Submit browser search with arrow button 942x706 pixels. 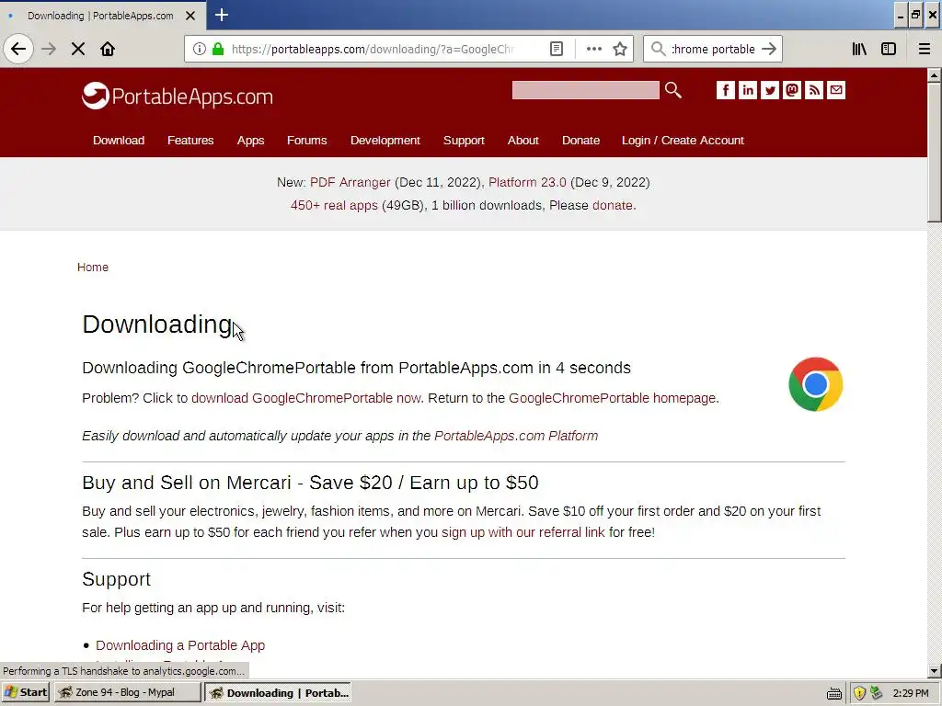(x=769, y=49)
